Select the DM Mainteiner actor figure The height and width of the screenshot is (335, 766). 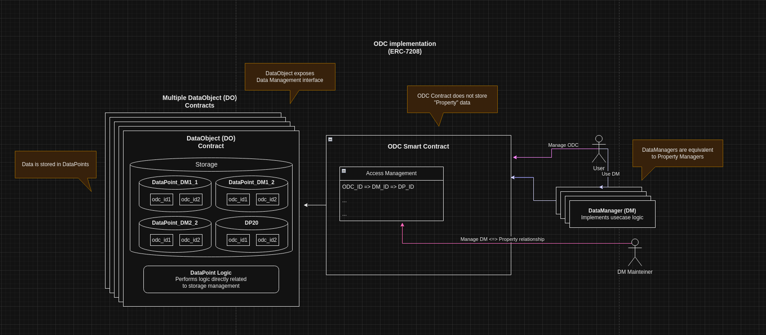635,253
